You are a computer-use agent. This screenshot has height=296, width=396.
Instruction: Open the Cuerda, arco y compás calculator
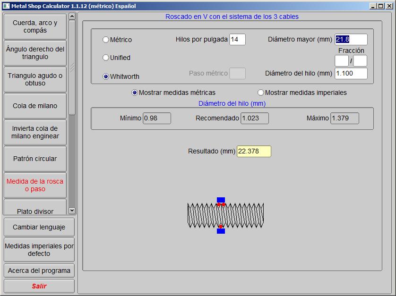coord(35,26)
